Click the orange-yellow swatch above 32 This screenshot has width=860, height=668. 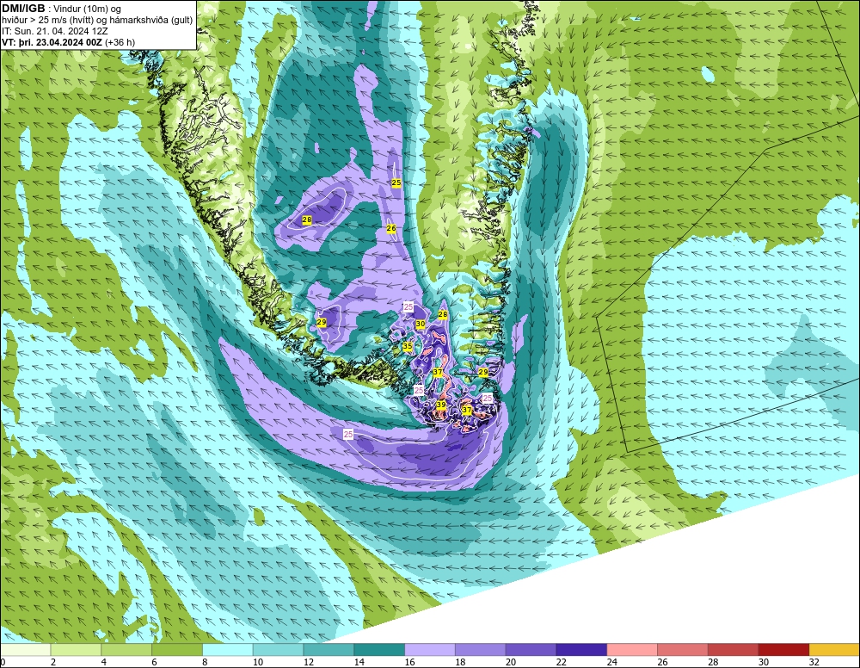[x=834, y=650]
